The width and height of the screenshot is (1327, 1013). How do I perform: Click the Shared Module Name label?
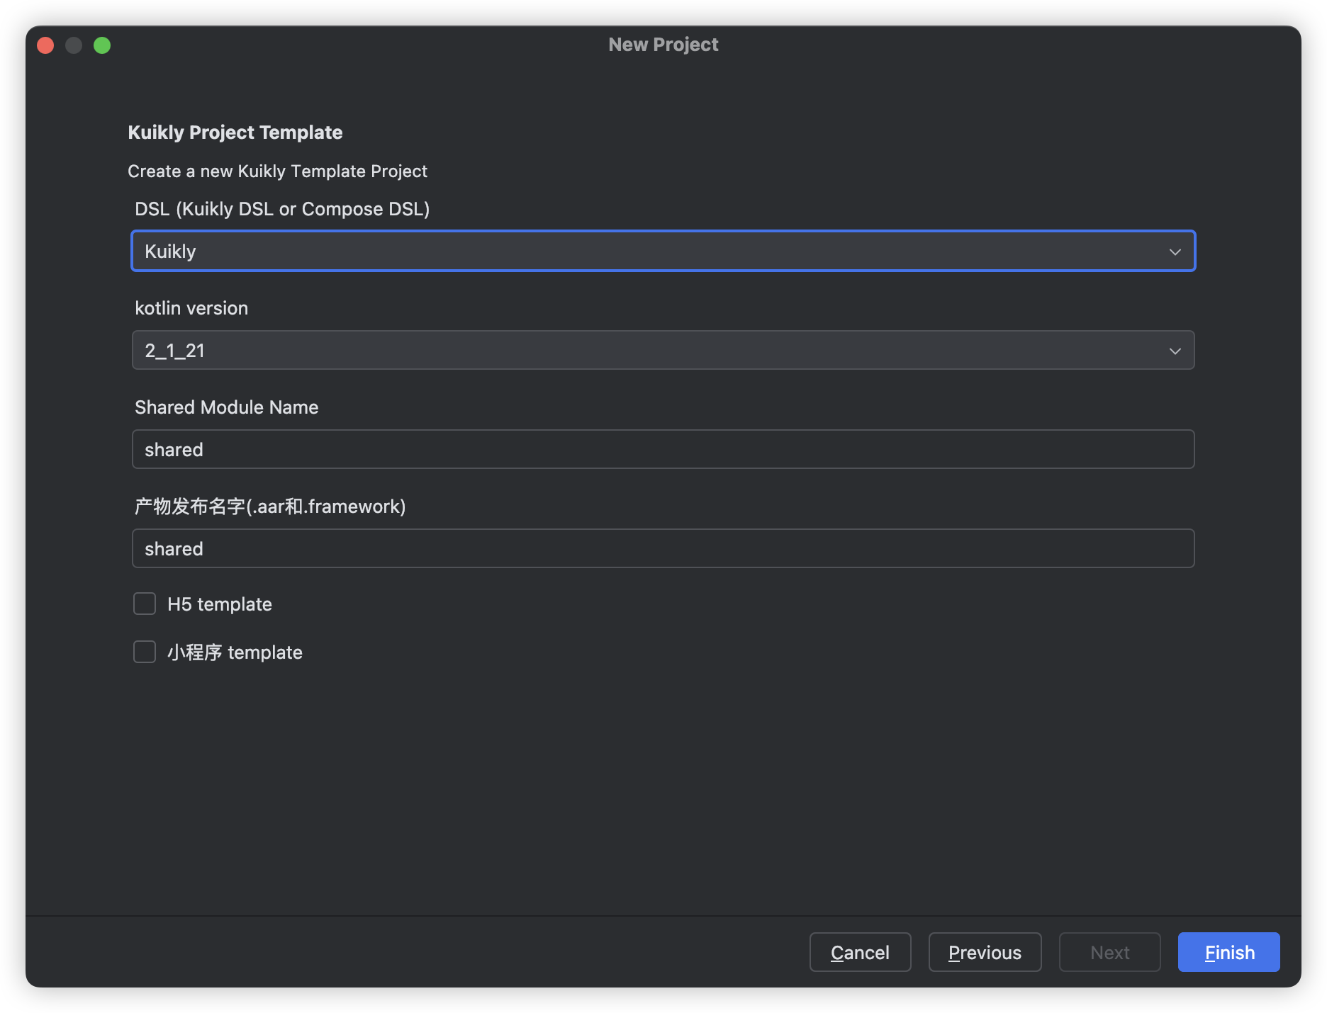[x=227, y=407]
